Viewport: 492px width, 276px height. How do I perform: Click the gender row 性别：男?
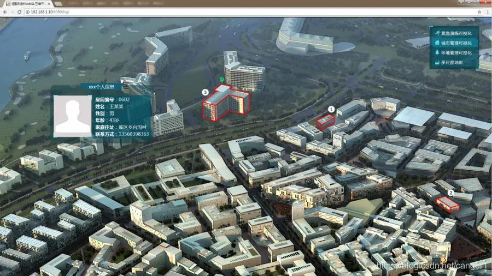105,113
